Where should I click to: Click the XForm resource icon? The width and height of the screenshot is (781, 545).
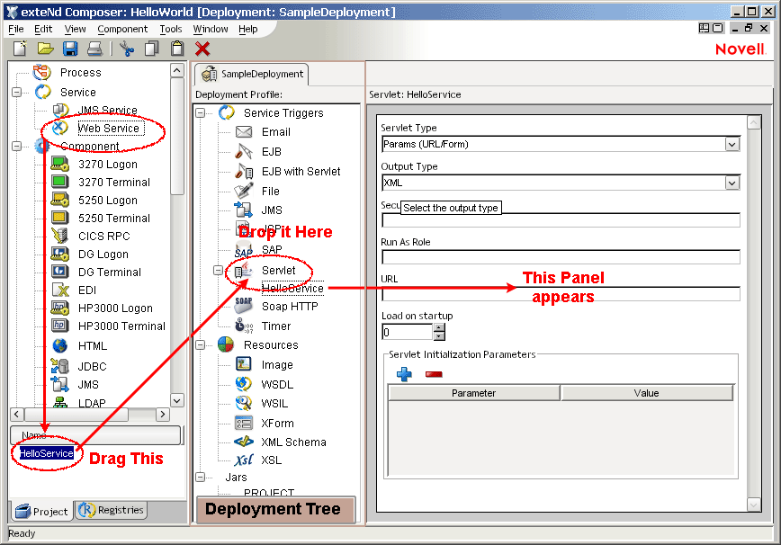tap(244, 423)
